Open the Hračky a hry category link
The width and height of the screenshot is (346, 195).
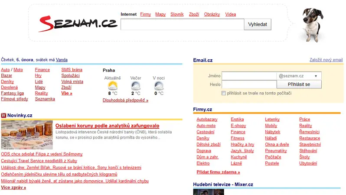242,144
